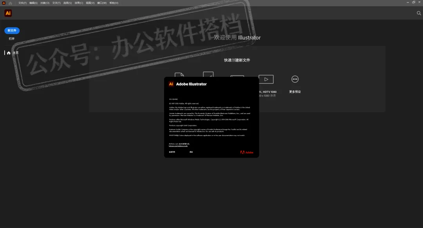Click the home icon in the title bar
This screenshot has width=423, height=228.
click(10, 3)
